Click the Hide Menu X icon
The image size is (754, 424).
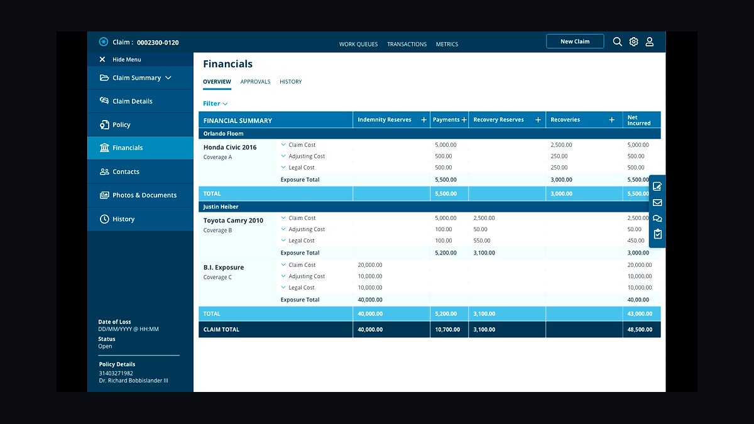(102, 60)
